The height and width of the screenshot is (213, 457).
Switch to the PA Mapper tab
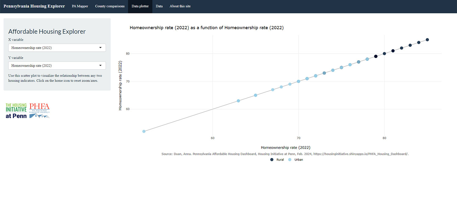click(80, 6)
